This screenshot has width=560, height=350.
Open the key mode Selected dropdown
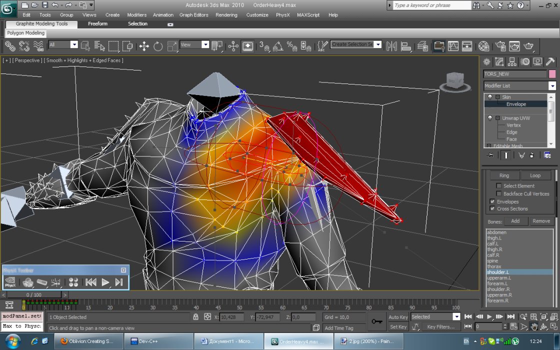456,317
